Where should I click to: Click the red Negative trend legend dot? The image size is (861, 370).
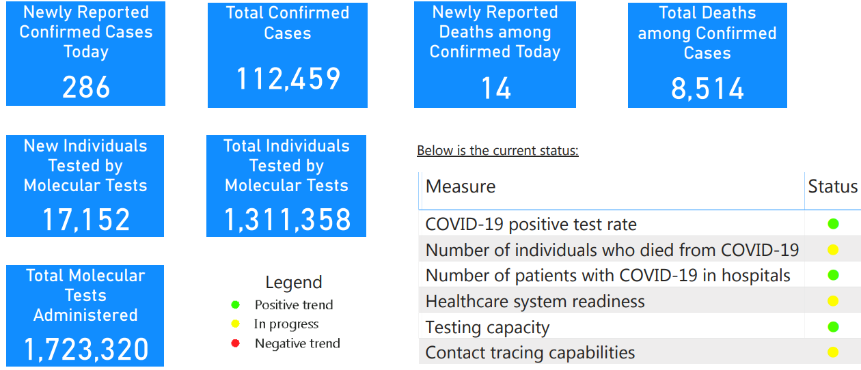pos(236,343)
